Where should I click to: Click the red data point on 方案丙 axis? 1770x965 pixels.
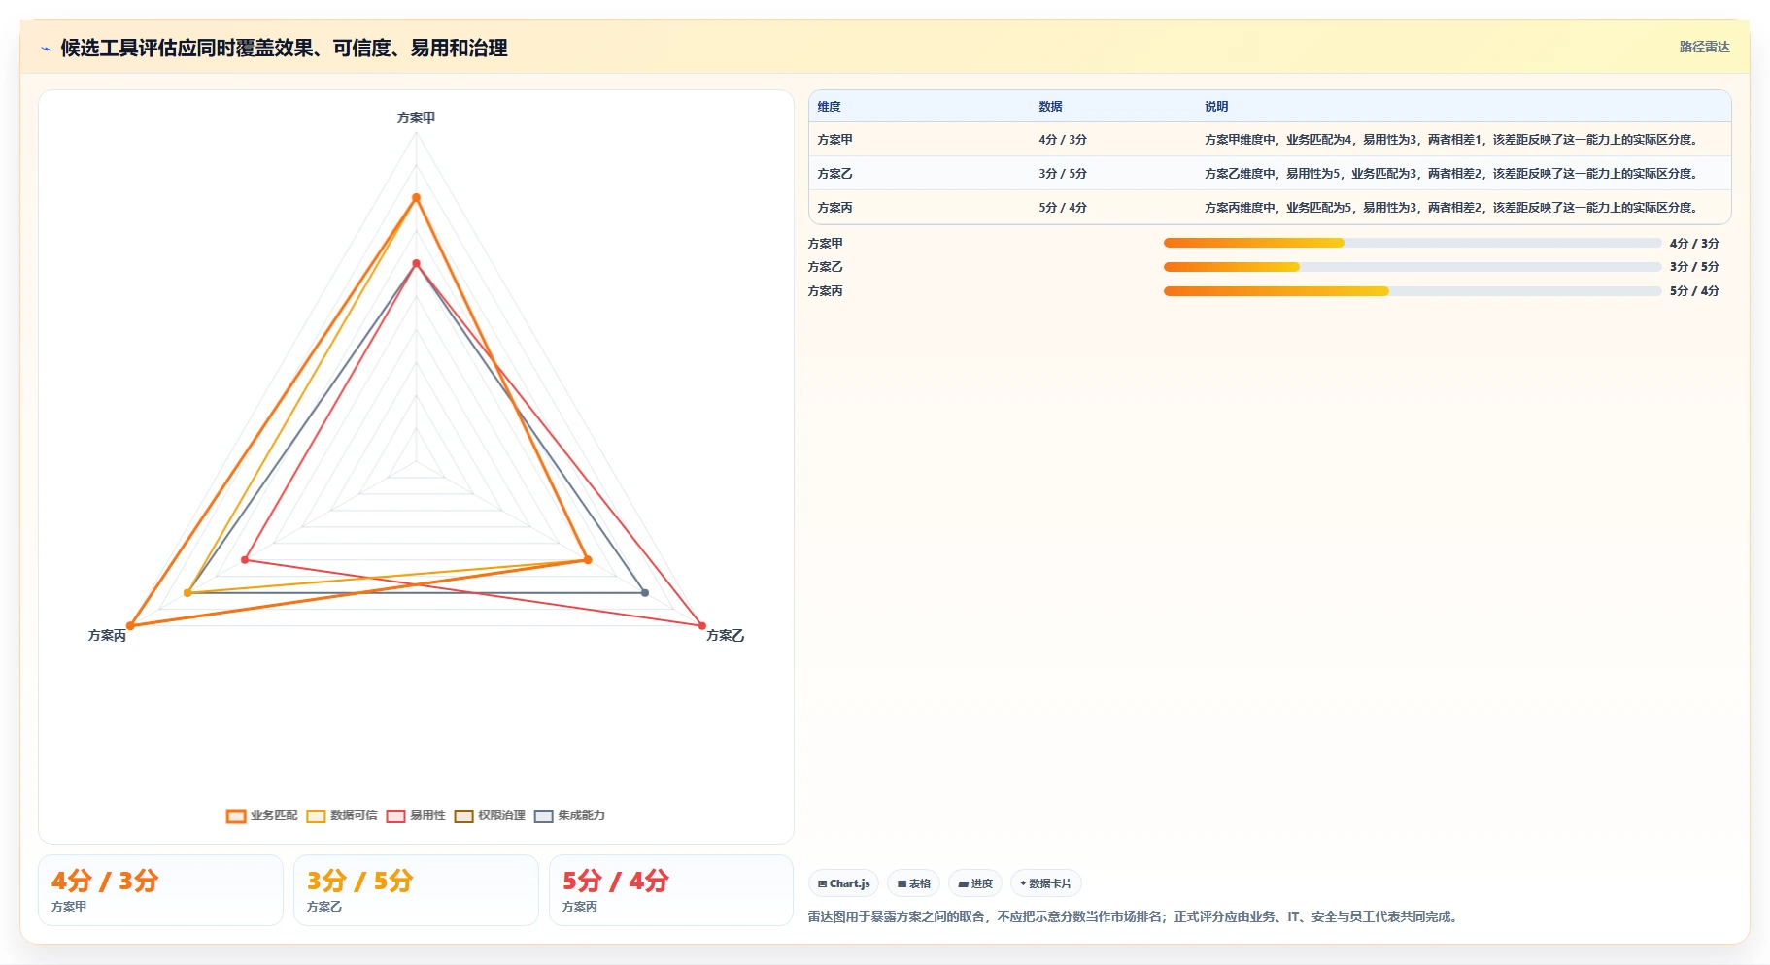click(245, 560)
